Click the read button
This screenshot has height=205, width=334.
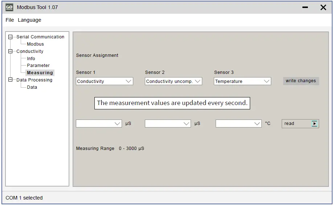[x=300, y=124]
